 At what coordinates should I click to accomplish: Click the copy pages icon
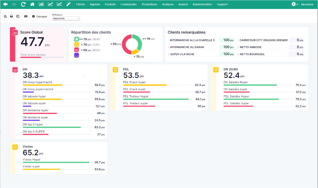(18, 16)
